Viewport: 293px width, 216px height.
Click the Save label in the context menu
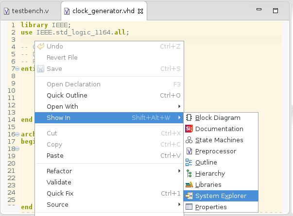(54, 69)
